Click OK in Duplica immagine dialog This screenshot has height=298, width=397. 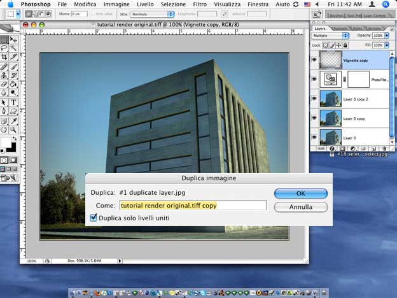click(301, 193)
